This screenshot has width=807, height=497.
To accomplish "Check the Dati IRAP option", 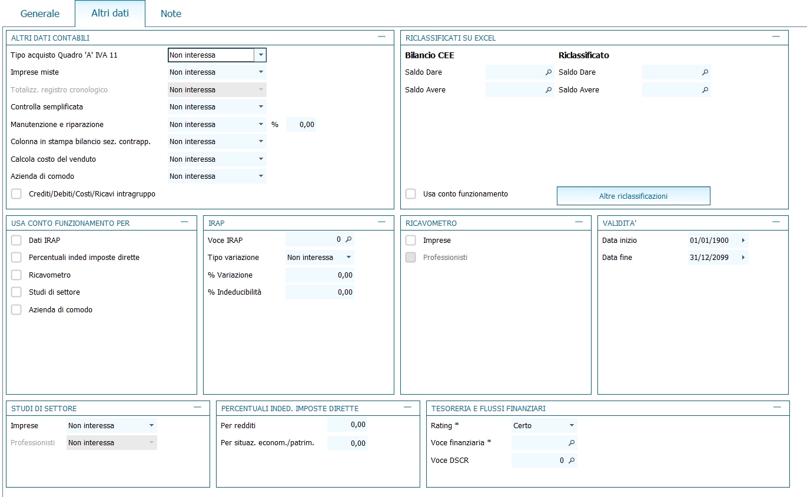I will point(16,241).
